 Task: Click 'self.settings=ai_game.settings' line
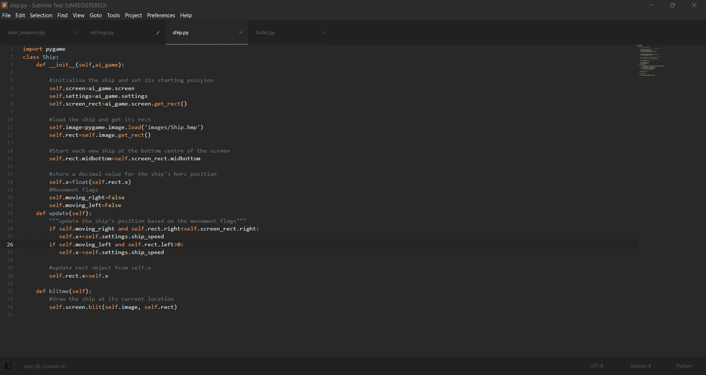(x=98, y=96)
